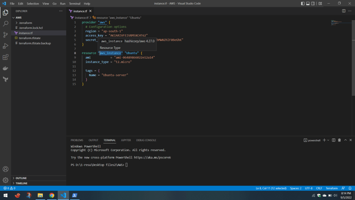The image size is (355, 200).
Task: Open the View menu
Action: (46, 3)
